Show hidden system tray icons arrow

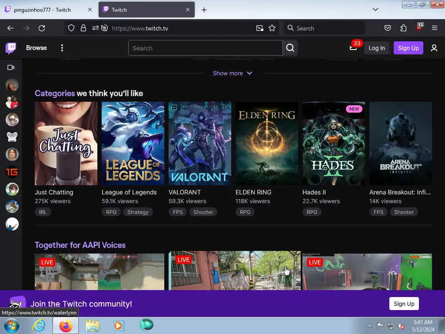(x=369, y=326)
